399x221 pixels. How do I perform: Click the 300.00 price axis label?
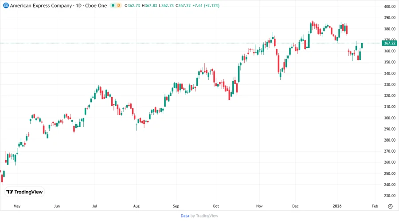(x=390, y=118)
